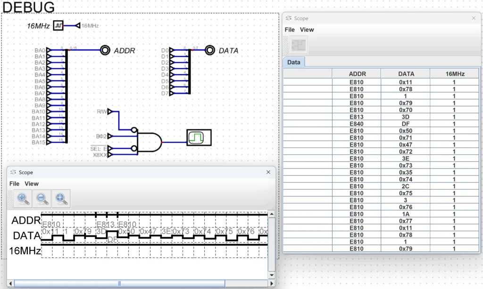Click the 2C data cell

coord(406,186)
